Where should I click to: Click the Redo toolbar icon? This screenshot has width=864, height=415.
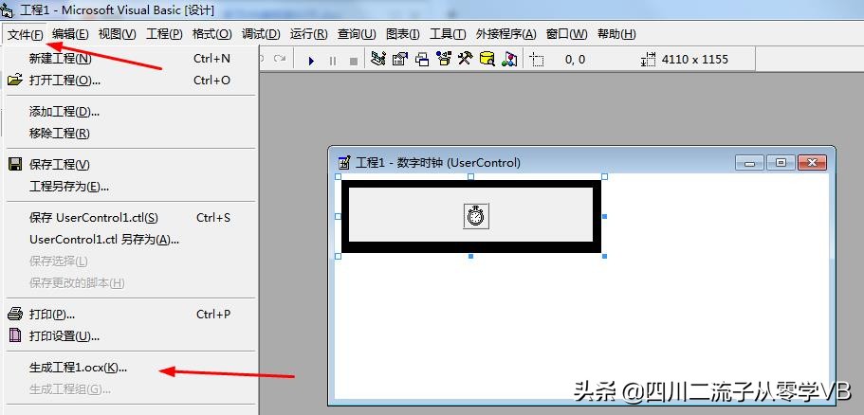pyautogui.click(x=280, y=59)
